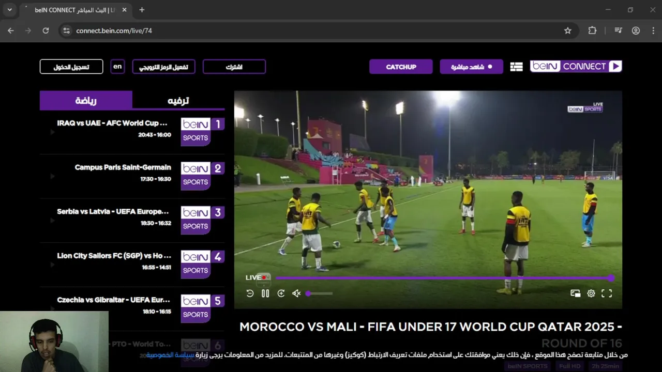Skip forward with the forward-skip icon
Image resolution: width=662 pixels, height=372 pixels.
[x=281, y=293]
